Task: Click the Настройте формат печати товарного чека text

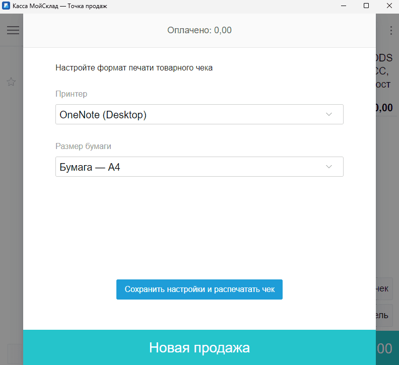Action: (x=134, y=68)
